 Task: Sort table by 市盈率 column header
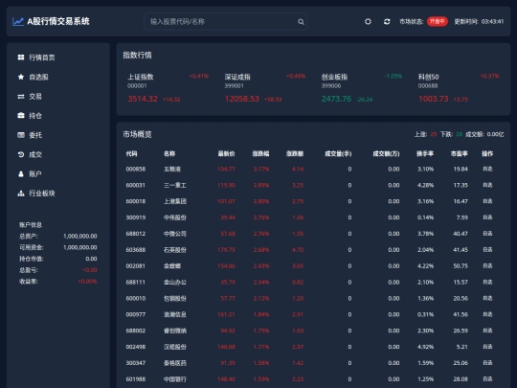[x=460, y=153]
